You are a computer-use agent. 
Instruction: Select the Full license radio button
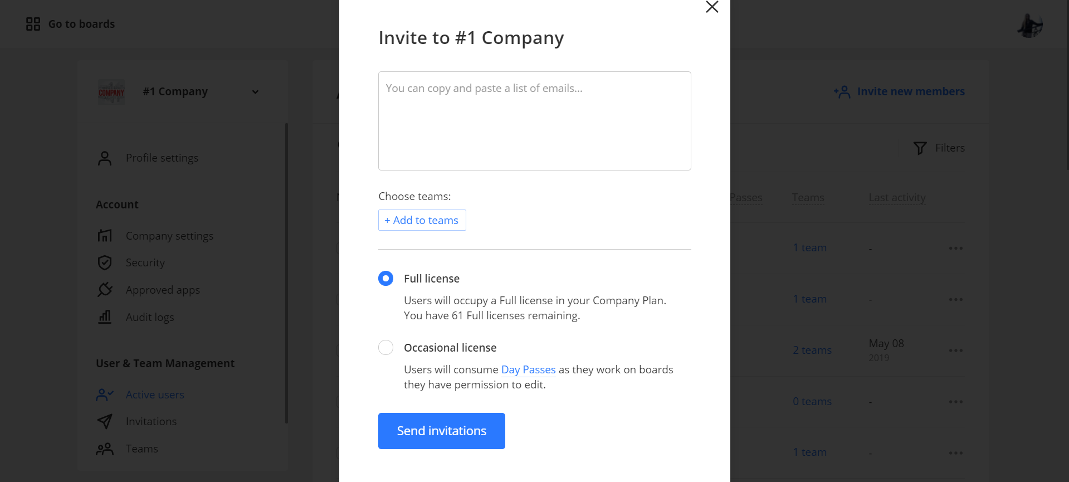tap(385, 278)
